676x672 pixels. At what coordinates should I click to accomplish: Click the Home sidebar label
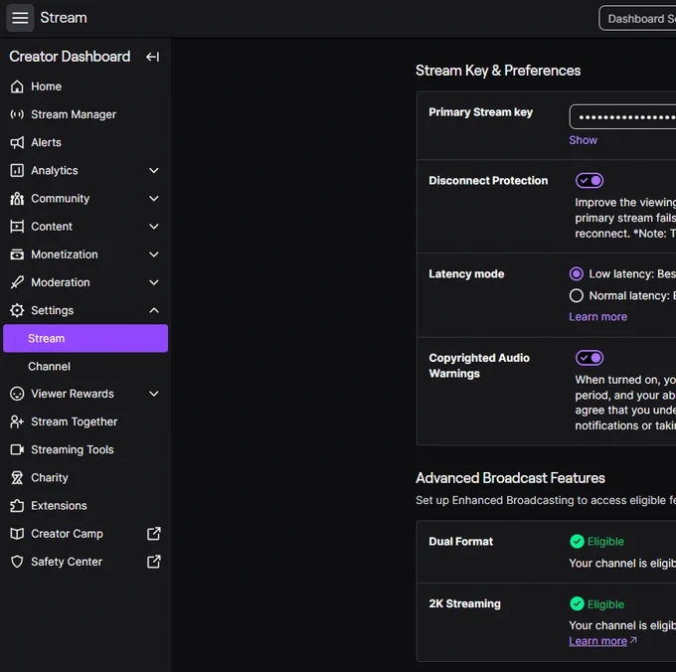(x=46, y=86)
